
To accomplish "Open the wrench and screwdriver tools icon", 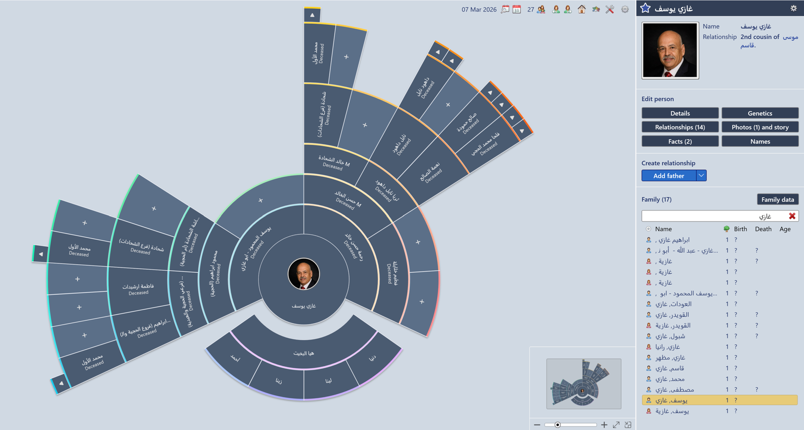I will tap(610, 9).
